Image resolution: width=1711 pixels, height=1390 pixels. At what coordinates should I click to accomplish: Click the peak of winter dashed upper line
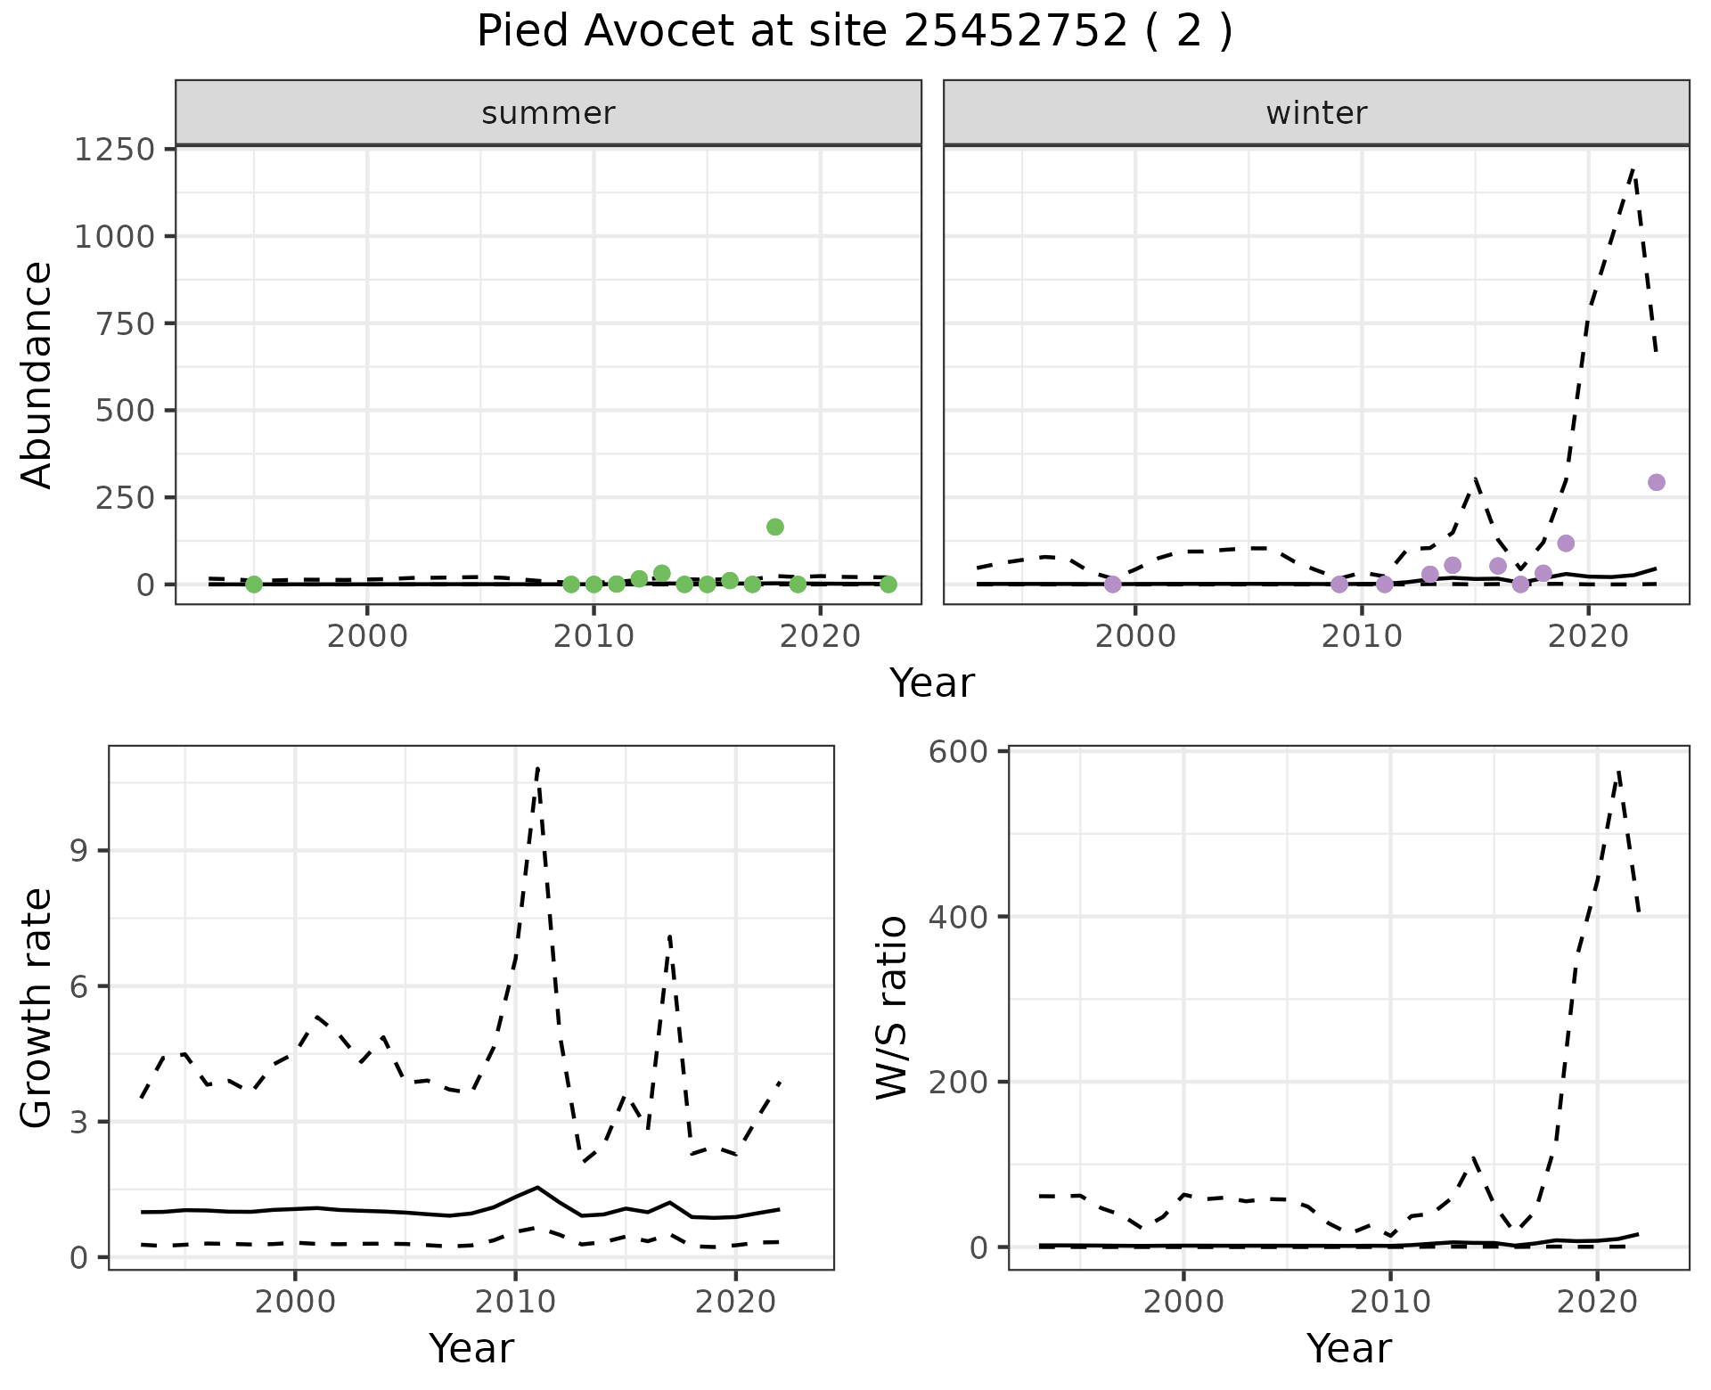click(x=1633, y=170)
